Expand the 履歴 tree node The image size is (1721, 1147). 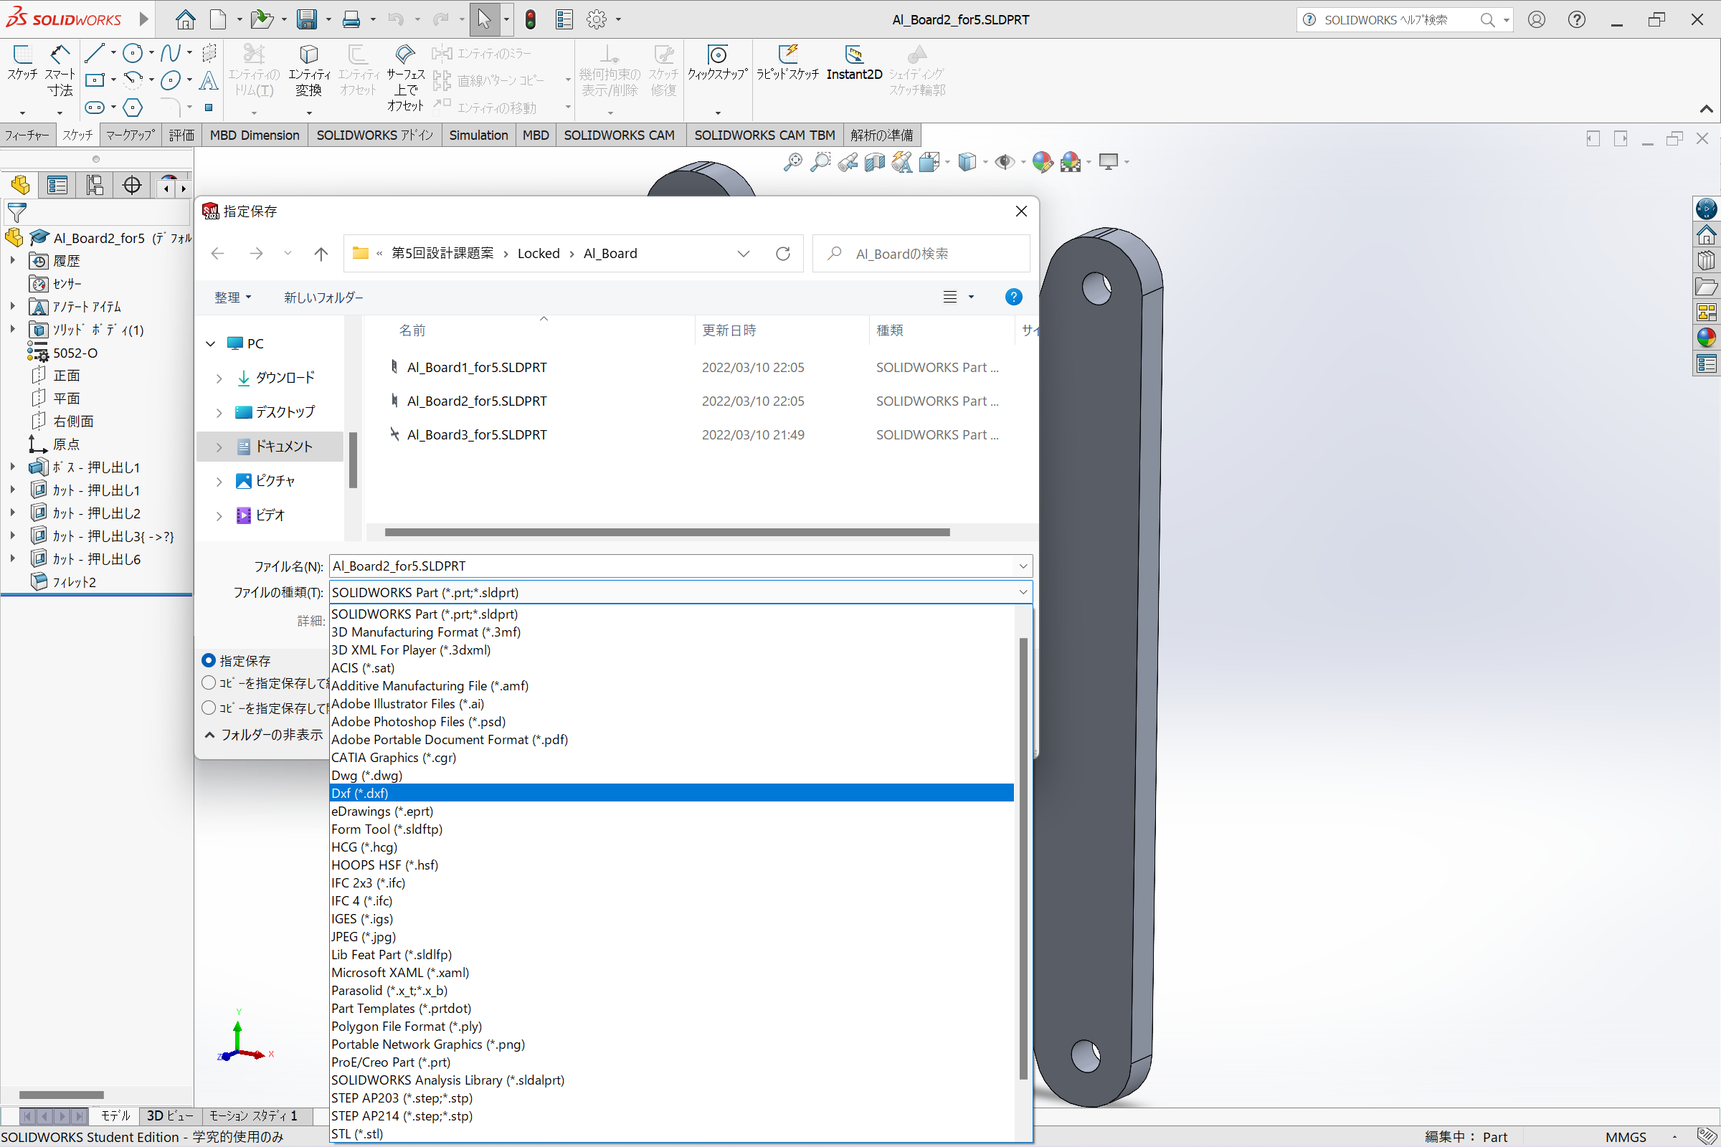(x=12, y=260)
